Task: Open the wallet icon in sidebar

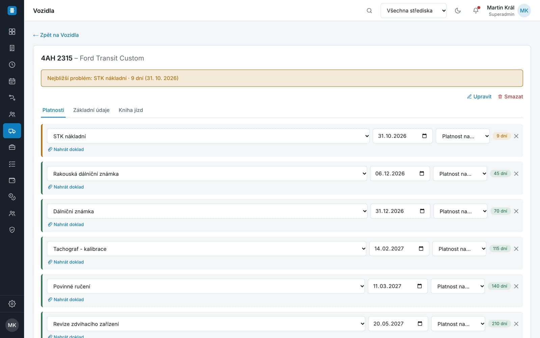Action: click(12, 180)
